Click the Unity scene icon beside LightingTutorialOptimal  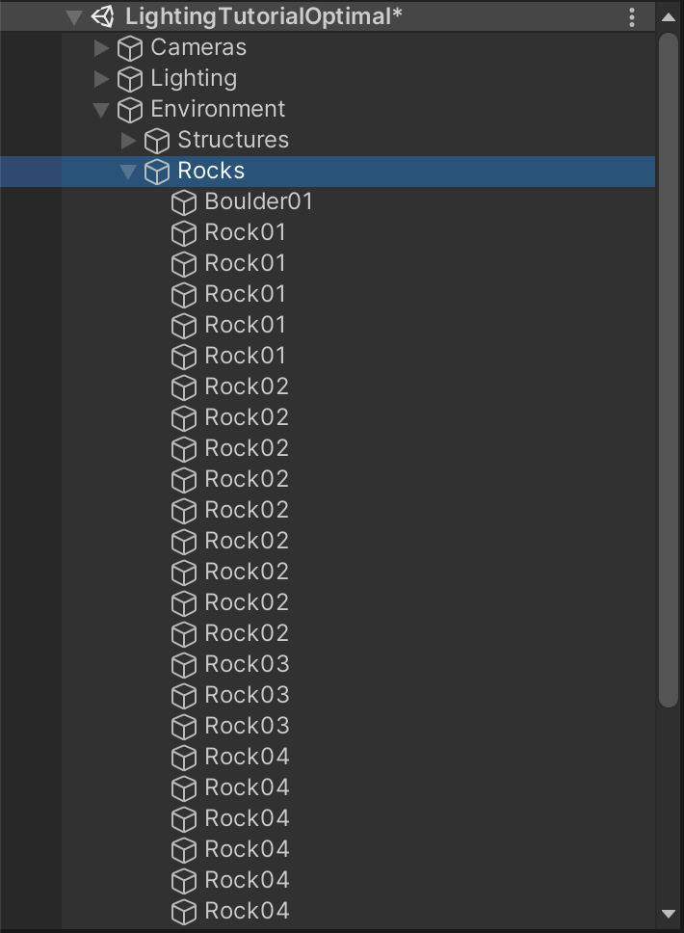coord(102,16)
